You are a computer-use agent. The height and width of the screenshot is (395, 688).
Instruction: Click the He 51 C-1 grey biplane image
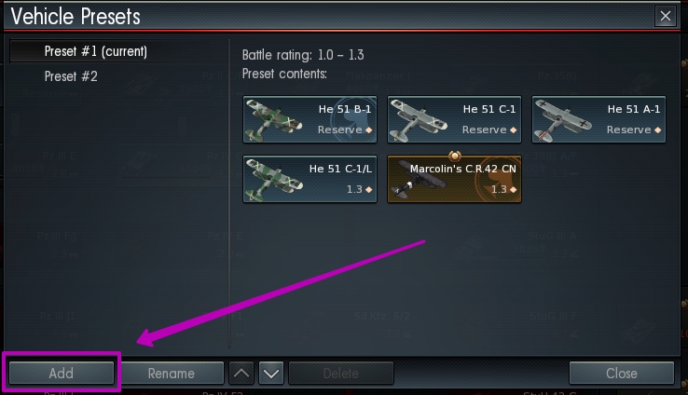(x=418, y=120)
